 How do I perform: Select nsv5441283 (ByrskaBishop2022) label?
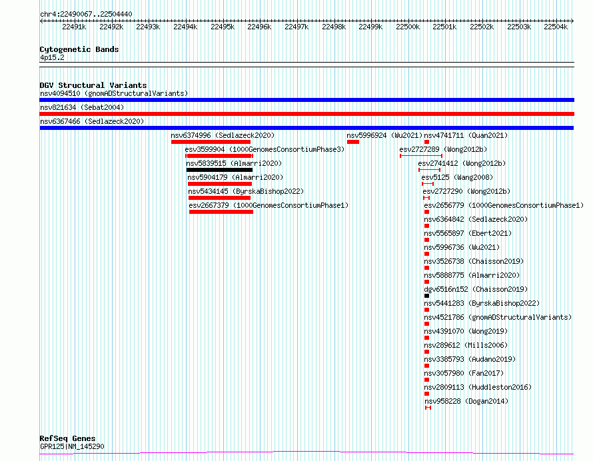(x=482, y=303)
